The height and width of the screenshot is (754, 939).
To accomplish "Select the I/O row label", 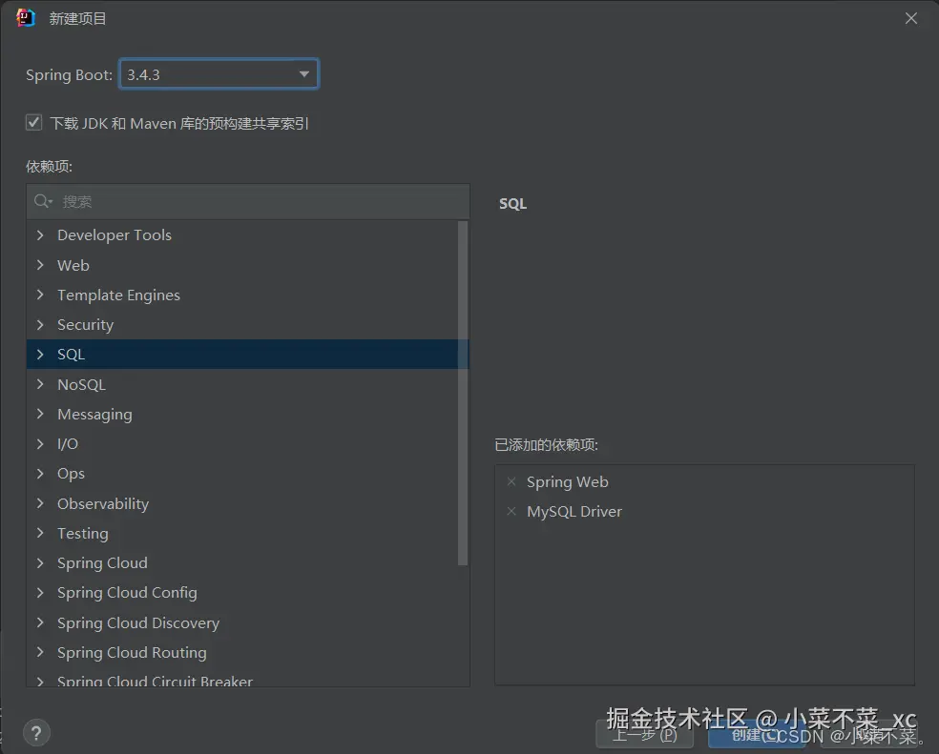I will (x=68, y=443).
